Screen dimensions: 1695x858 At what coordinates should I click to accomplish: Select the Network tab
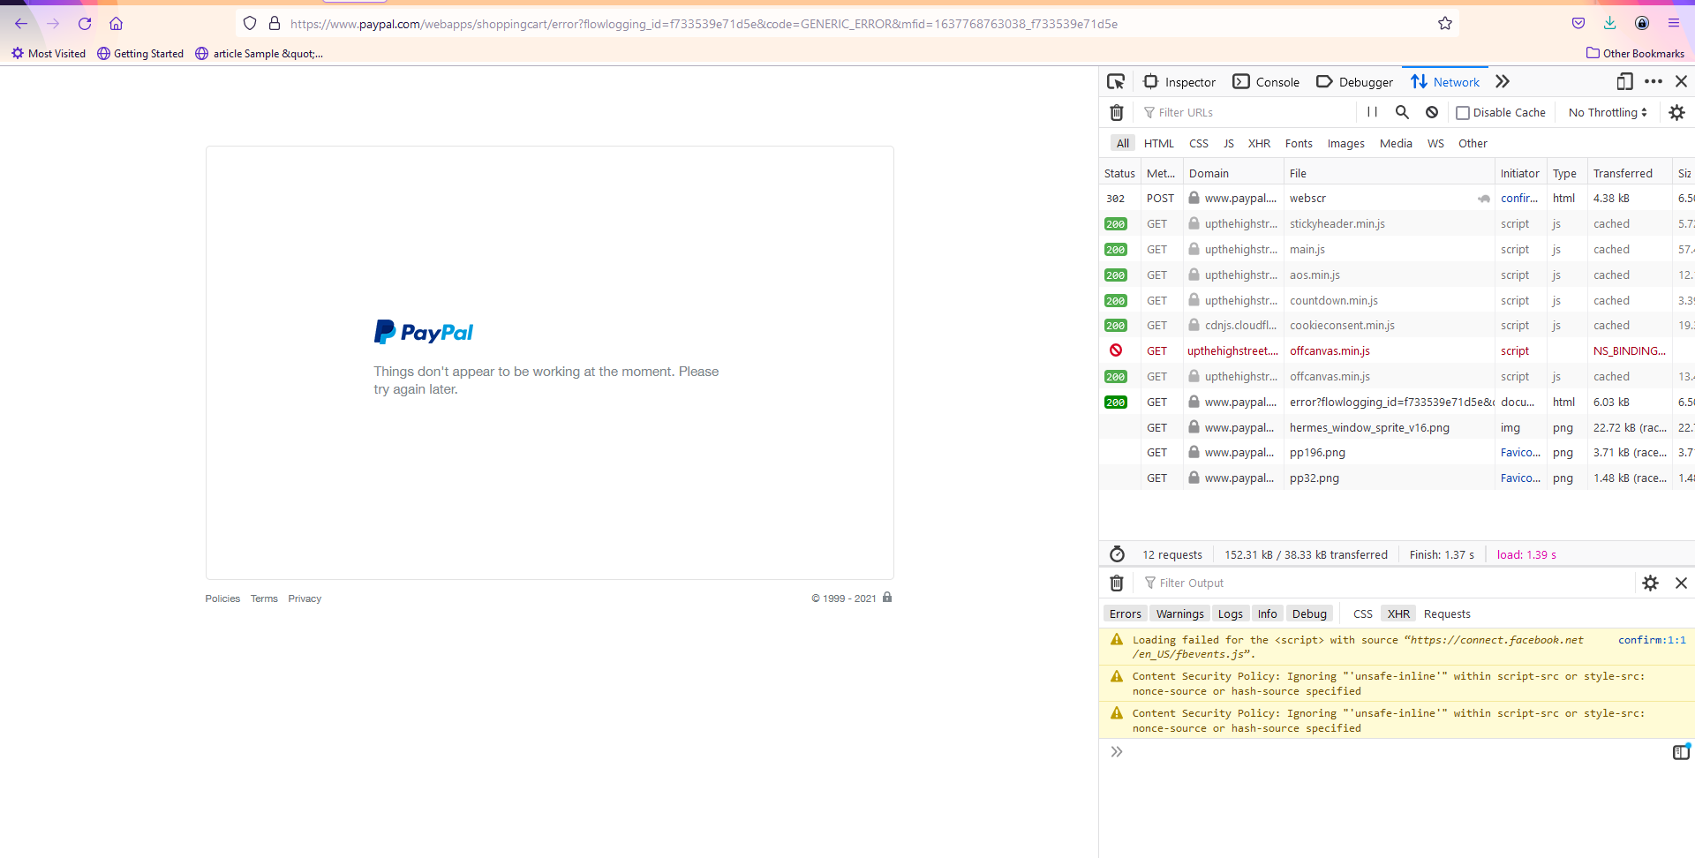[x=1445, y=82]
